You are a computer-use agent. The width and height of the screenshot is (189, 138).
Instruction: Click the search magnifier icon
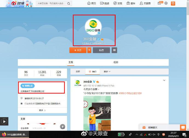click(x=69, y=4)
